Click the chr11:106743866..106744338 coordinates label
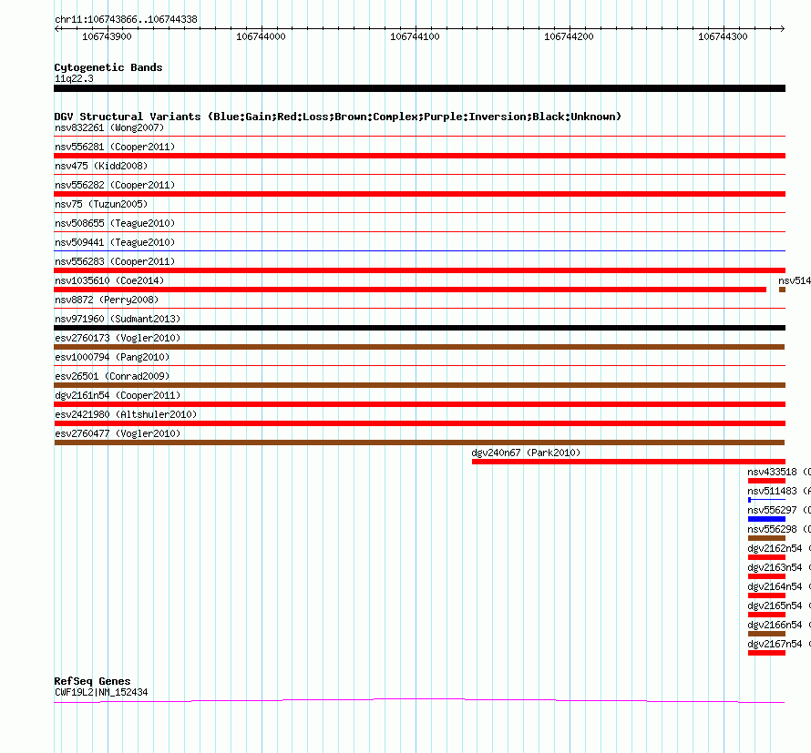Viewport: 811px width, 753px height. pyautogui.click(x=126, y=19)
